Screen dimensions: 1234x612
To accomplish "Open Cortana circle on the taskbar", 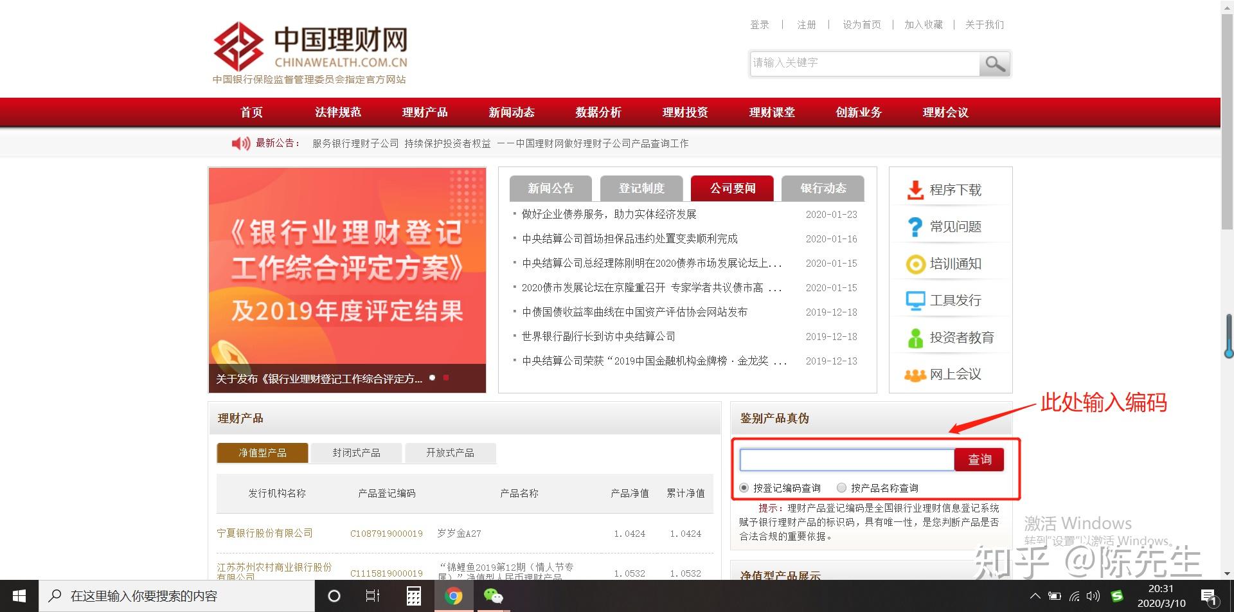I will [x=334, y=596].
